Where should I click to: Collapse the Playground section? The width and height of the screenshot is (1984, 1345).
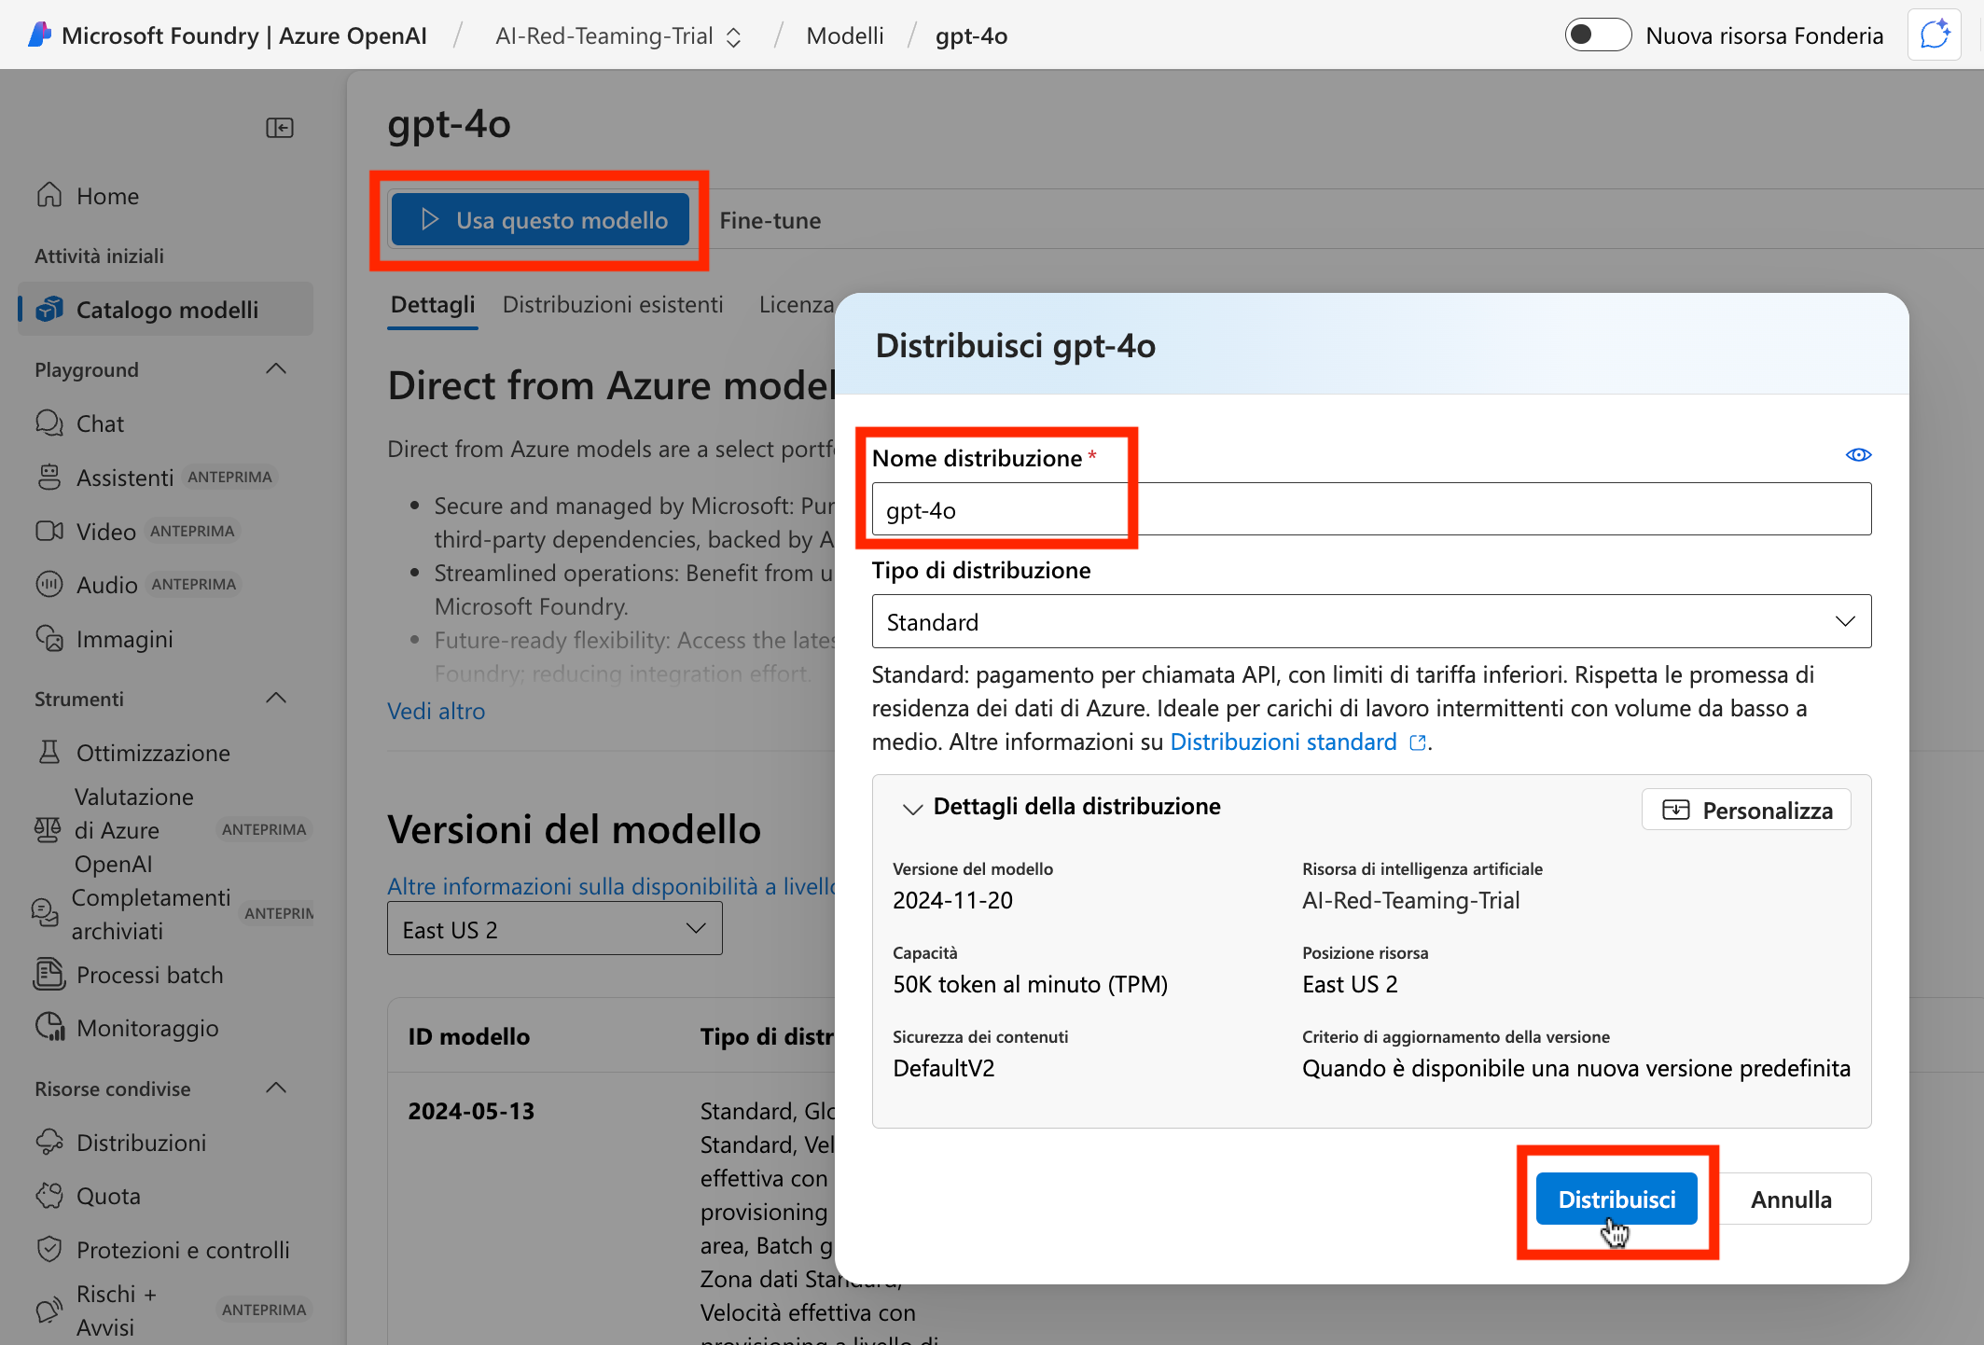pos(276,369)
